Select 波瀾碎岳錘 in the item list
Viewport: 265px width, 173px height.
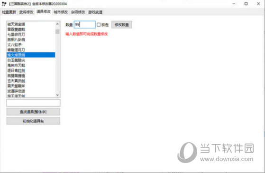[x=31, y=91]
